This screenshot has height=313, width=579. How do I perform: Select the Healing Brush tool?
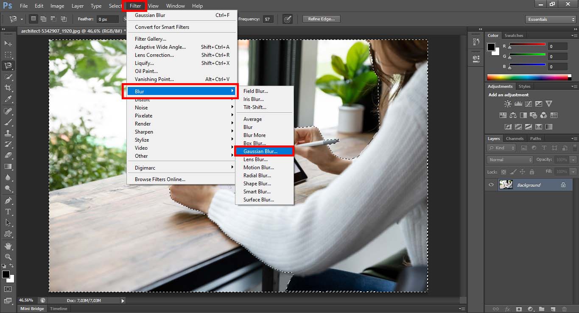coord(8,111)
